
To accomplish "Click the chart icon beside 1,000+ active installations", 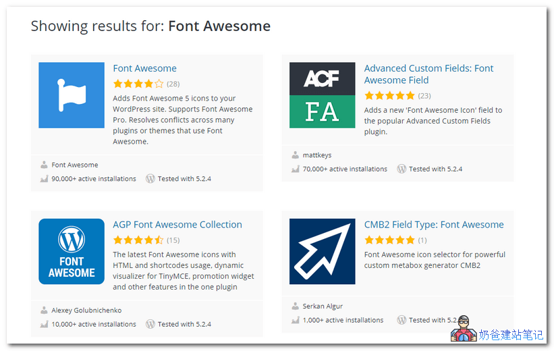I will point(296,320).
